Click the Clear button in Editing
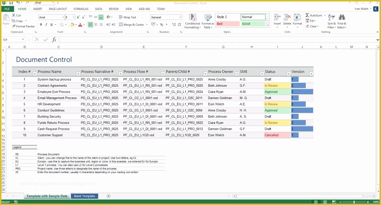 tap(312, 26)
